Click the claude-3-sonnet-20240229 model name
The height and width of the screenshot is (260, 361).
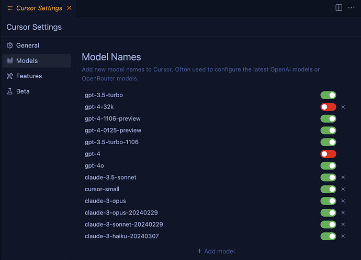click(x=124, y=224)
